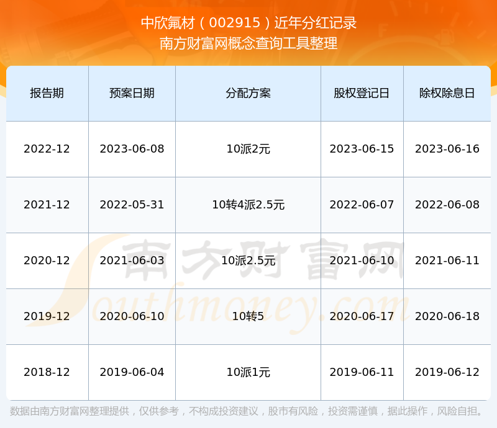
Task: Select the 10派1元 distribution cell
Action: [x=248, y=372]
